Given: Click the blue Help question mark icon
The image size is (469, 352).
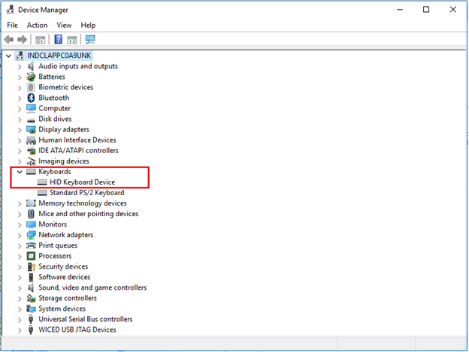Looking at the screenshot, I should (59, 40).
